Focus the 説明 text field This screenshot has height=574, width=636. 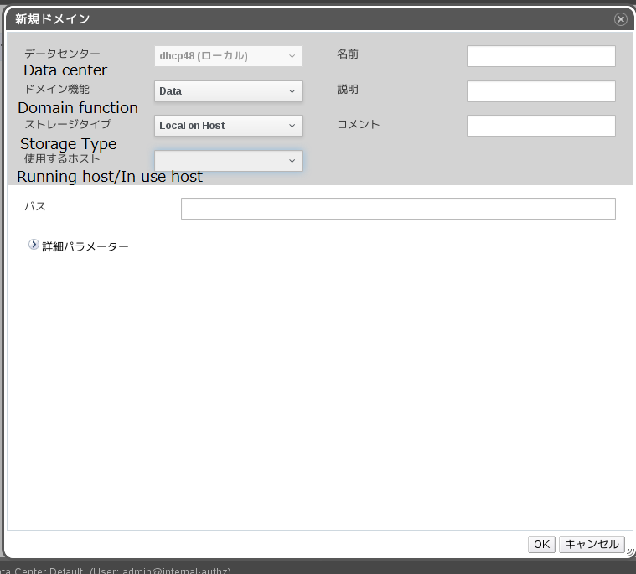point(540,91)
